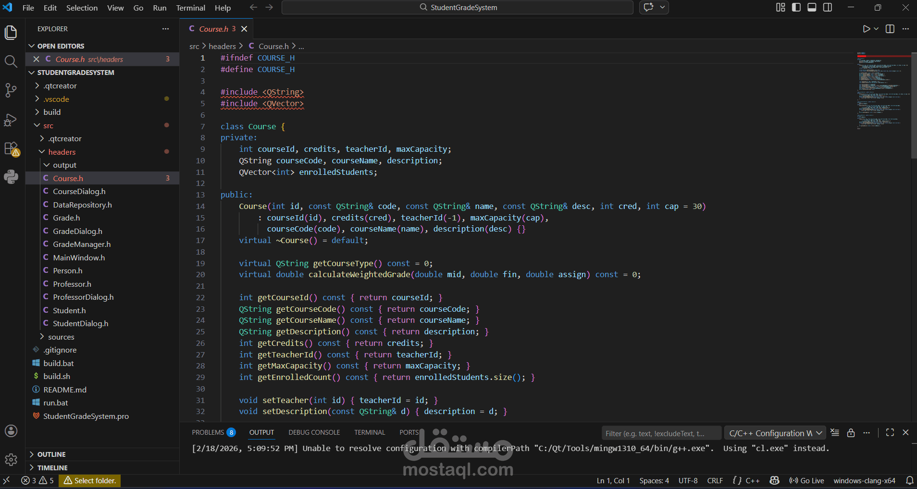
Task: Open the Accounts menu
Action: [11, 431]
